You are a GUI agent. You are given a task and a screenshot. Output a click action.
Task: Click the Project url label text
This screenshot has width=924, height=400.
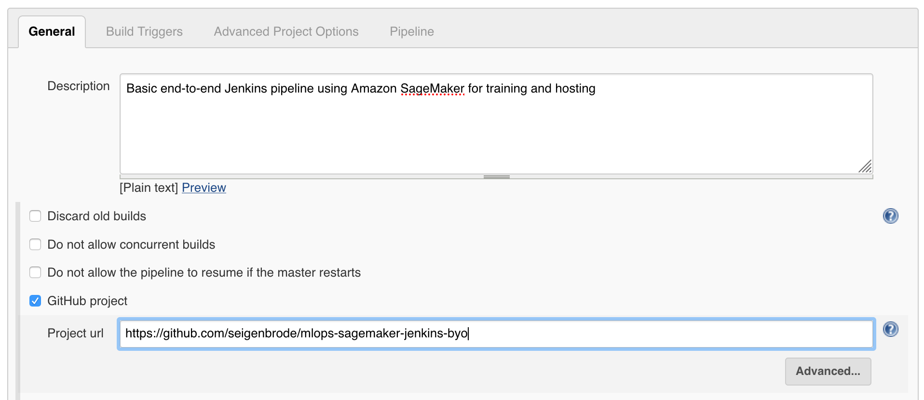[x=75, y=333]
